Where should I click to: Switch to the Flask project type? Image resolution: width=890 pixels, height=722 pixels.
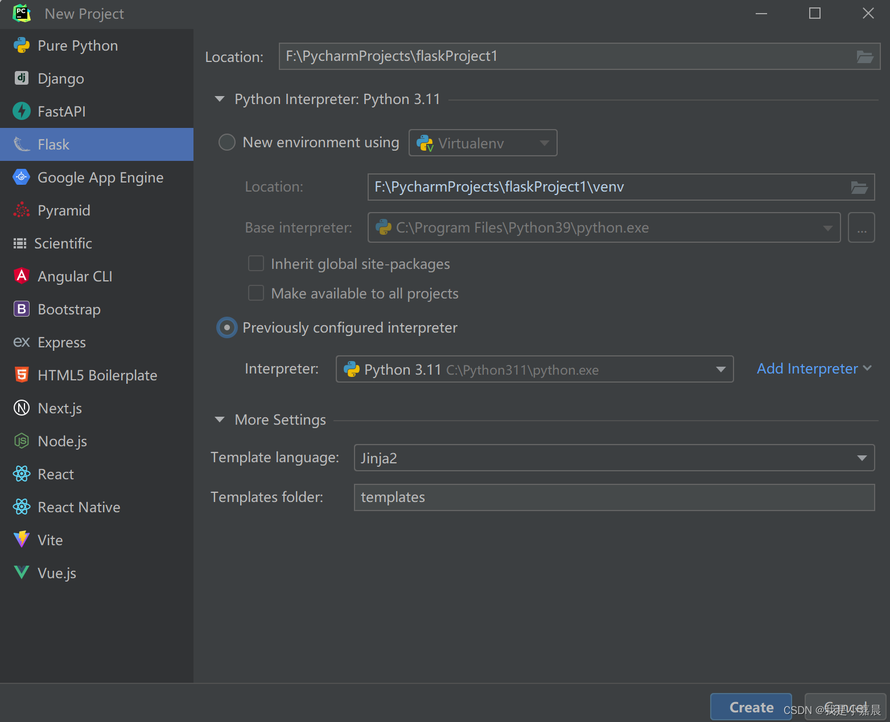click(53, 144)
